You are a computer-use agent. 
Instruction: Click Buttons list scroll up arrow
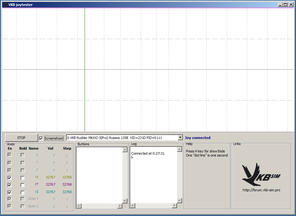click(x=125, y=150)
